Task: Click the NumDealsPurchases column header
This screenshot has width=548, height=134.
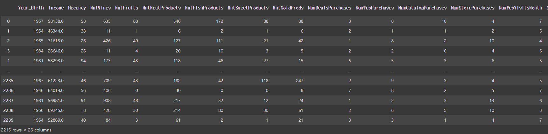Action: click(x=329, y=8)
